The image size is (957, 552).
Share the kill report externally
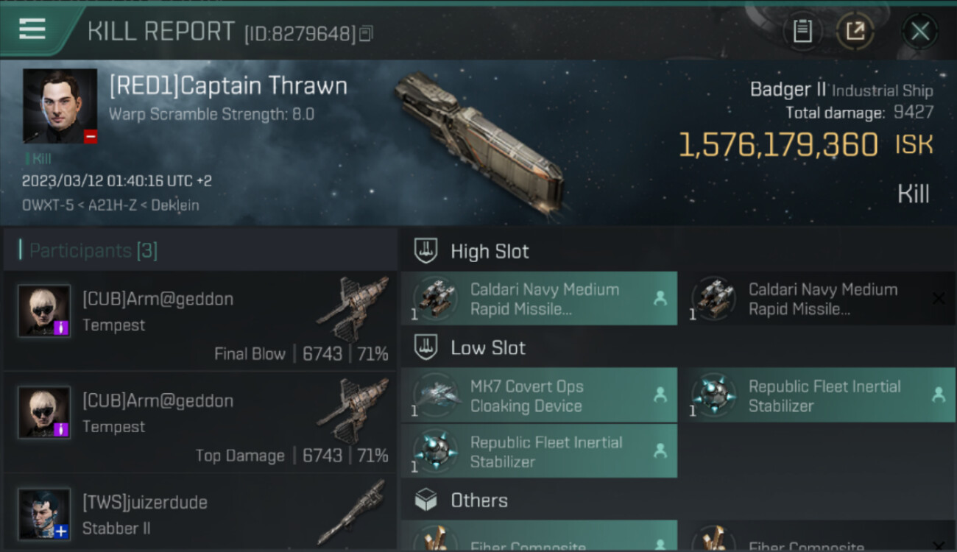(855, 31)
